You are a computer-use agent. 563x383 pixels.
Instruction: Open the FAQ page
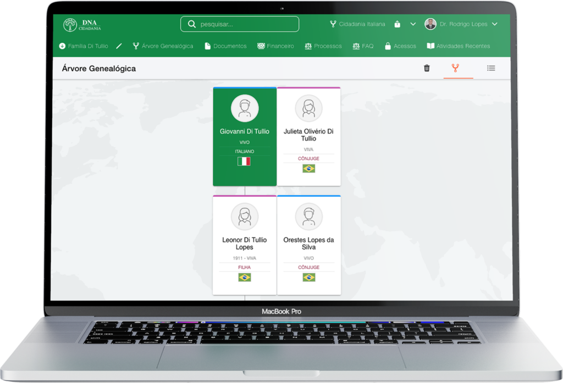[363, 46]
